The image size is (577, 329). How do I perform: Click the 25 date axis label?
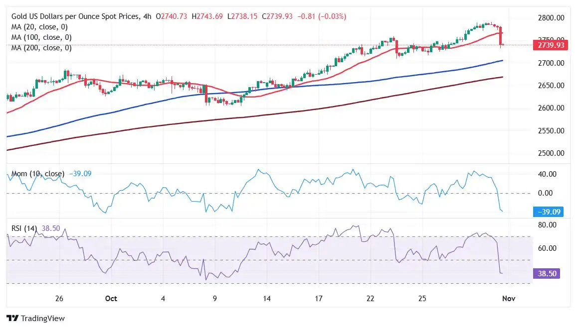(422, 299)
